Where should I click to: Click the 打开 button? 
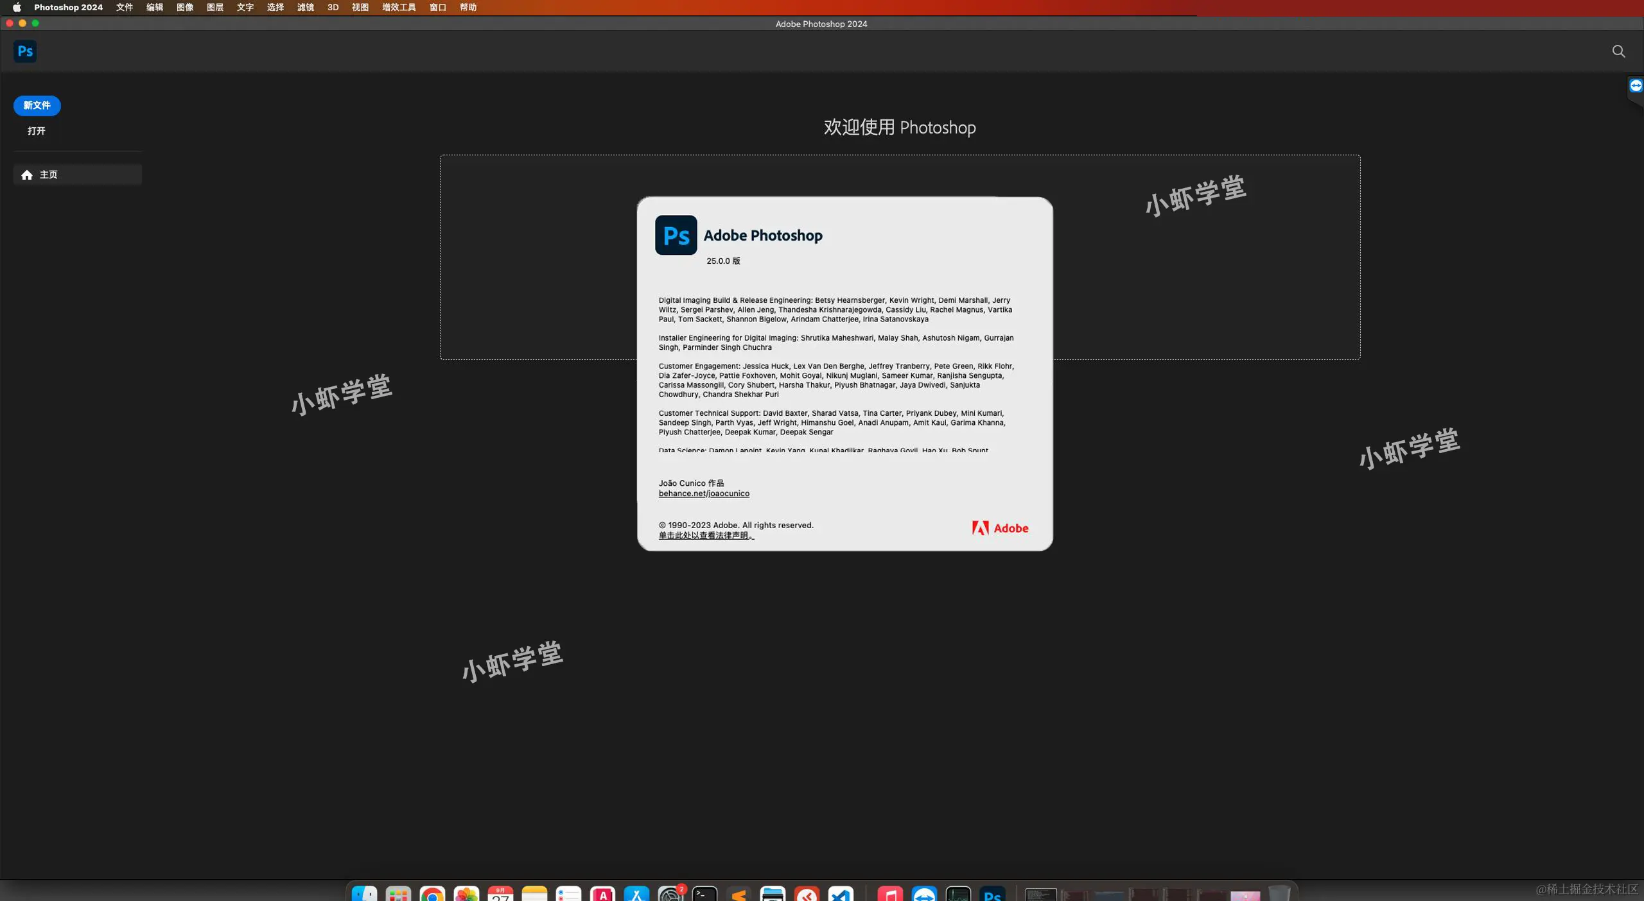pyautogui.click(x=37, y=131)
